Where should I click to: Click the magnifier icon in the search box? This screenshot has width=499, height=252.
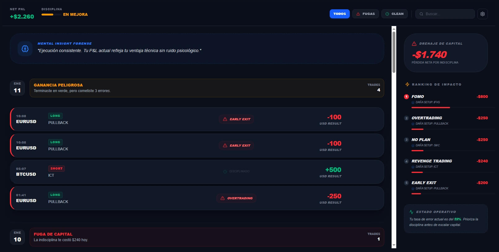tap(421, 14)
